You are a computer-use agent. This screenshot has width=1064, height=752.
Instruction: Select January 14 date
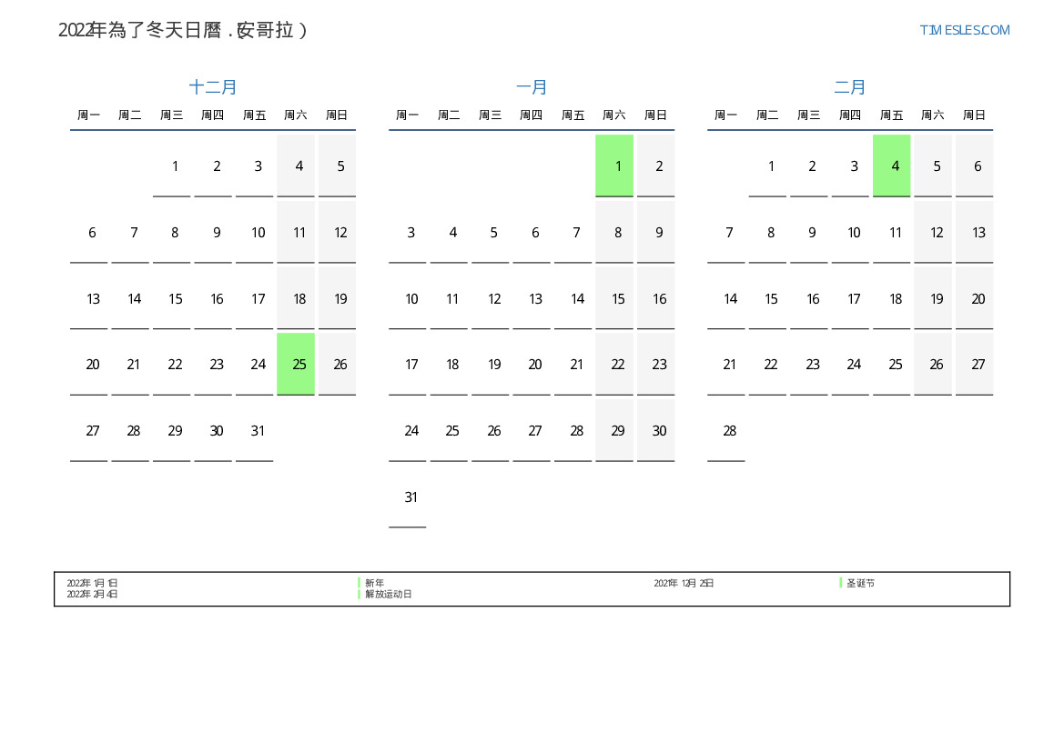pos(573,298)
